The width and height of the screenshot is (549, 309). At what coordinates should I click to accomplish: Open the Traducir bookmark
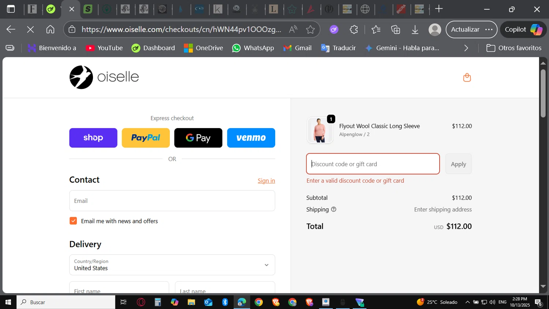coord(338,48)
